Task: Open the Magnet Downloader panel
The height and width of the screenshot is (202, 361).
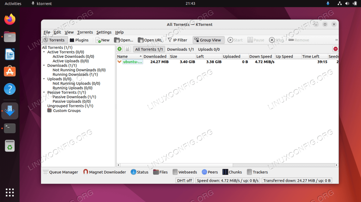Action: click(x=104, y=172)
